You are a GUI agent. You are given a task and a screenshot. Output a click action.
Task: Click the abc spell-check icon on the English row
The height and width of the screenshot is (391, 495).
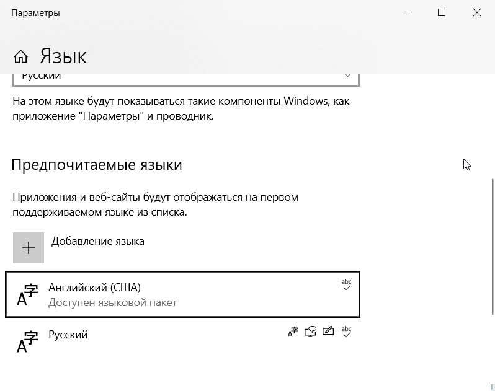coord(346,285)
